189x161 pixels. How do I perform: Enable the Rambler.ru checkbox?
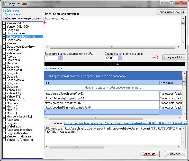(x=4, y=60)
